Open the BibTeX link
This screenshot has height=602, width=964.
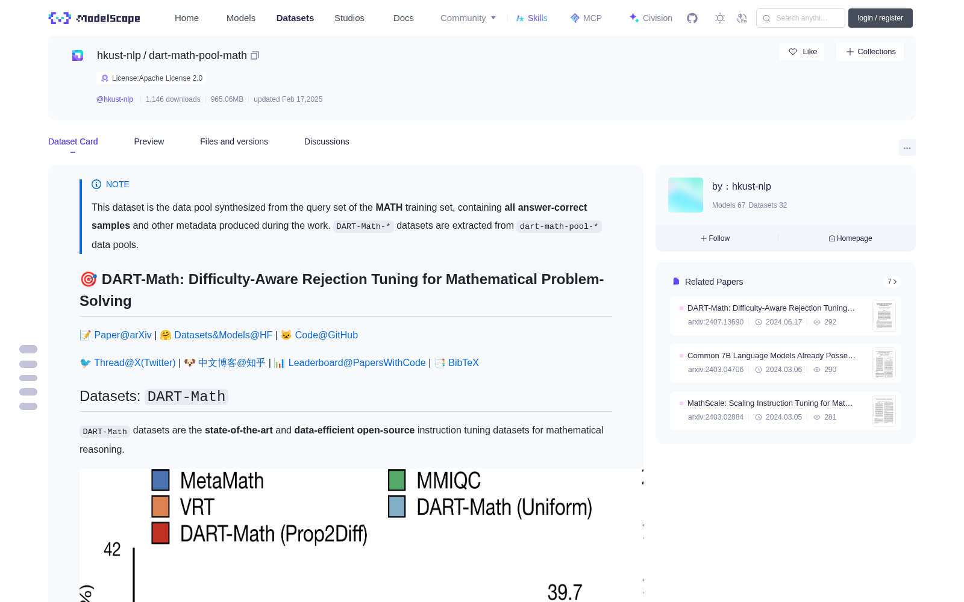pyautogui.click(x=463, y=362)
